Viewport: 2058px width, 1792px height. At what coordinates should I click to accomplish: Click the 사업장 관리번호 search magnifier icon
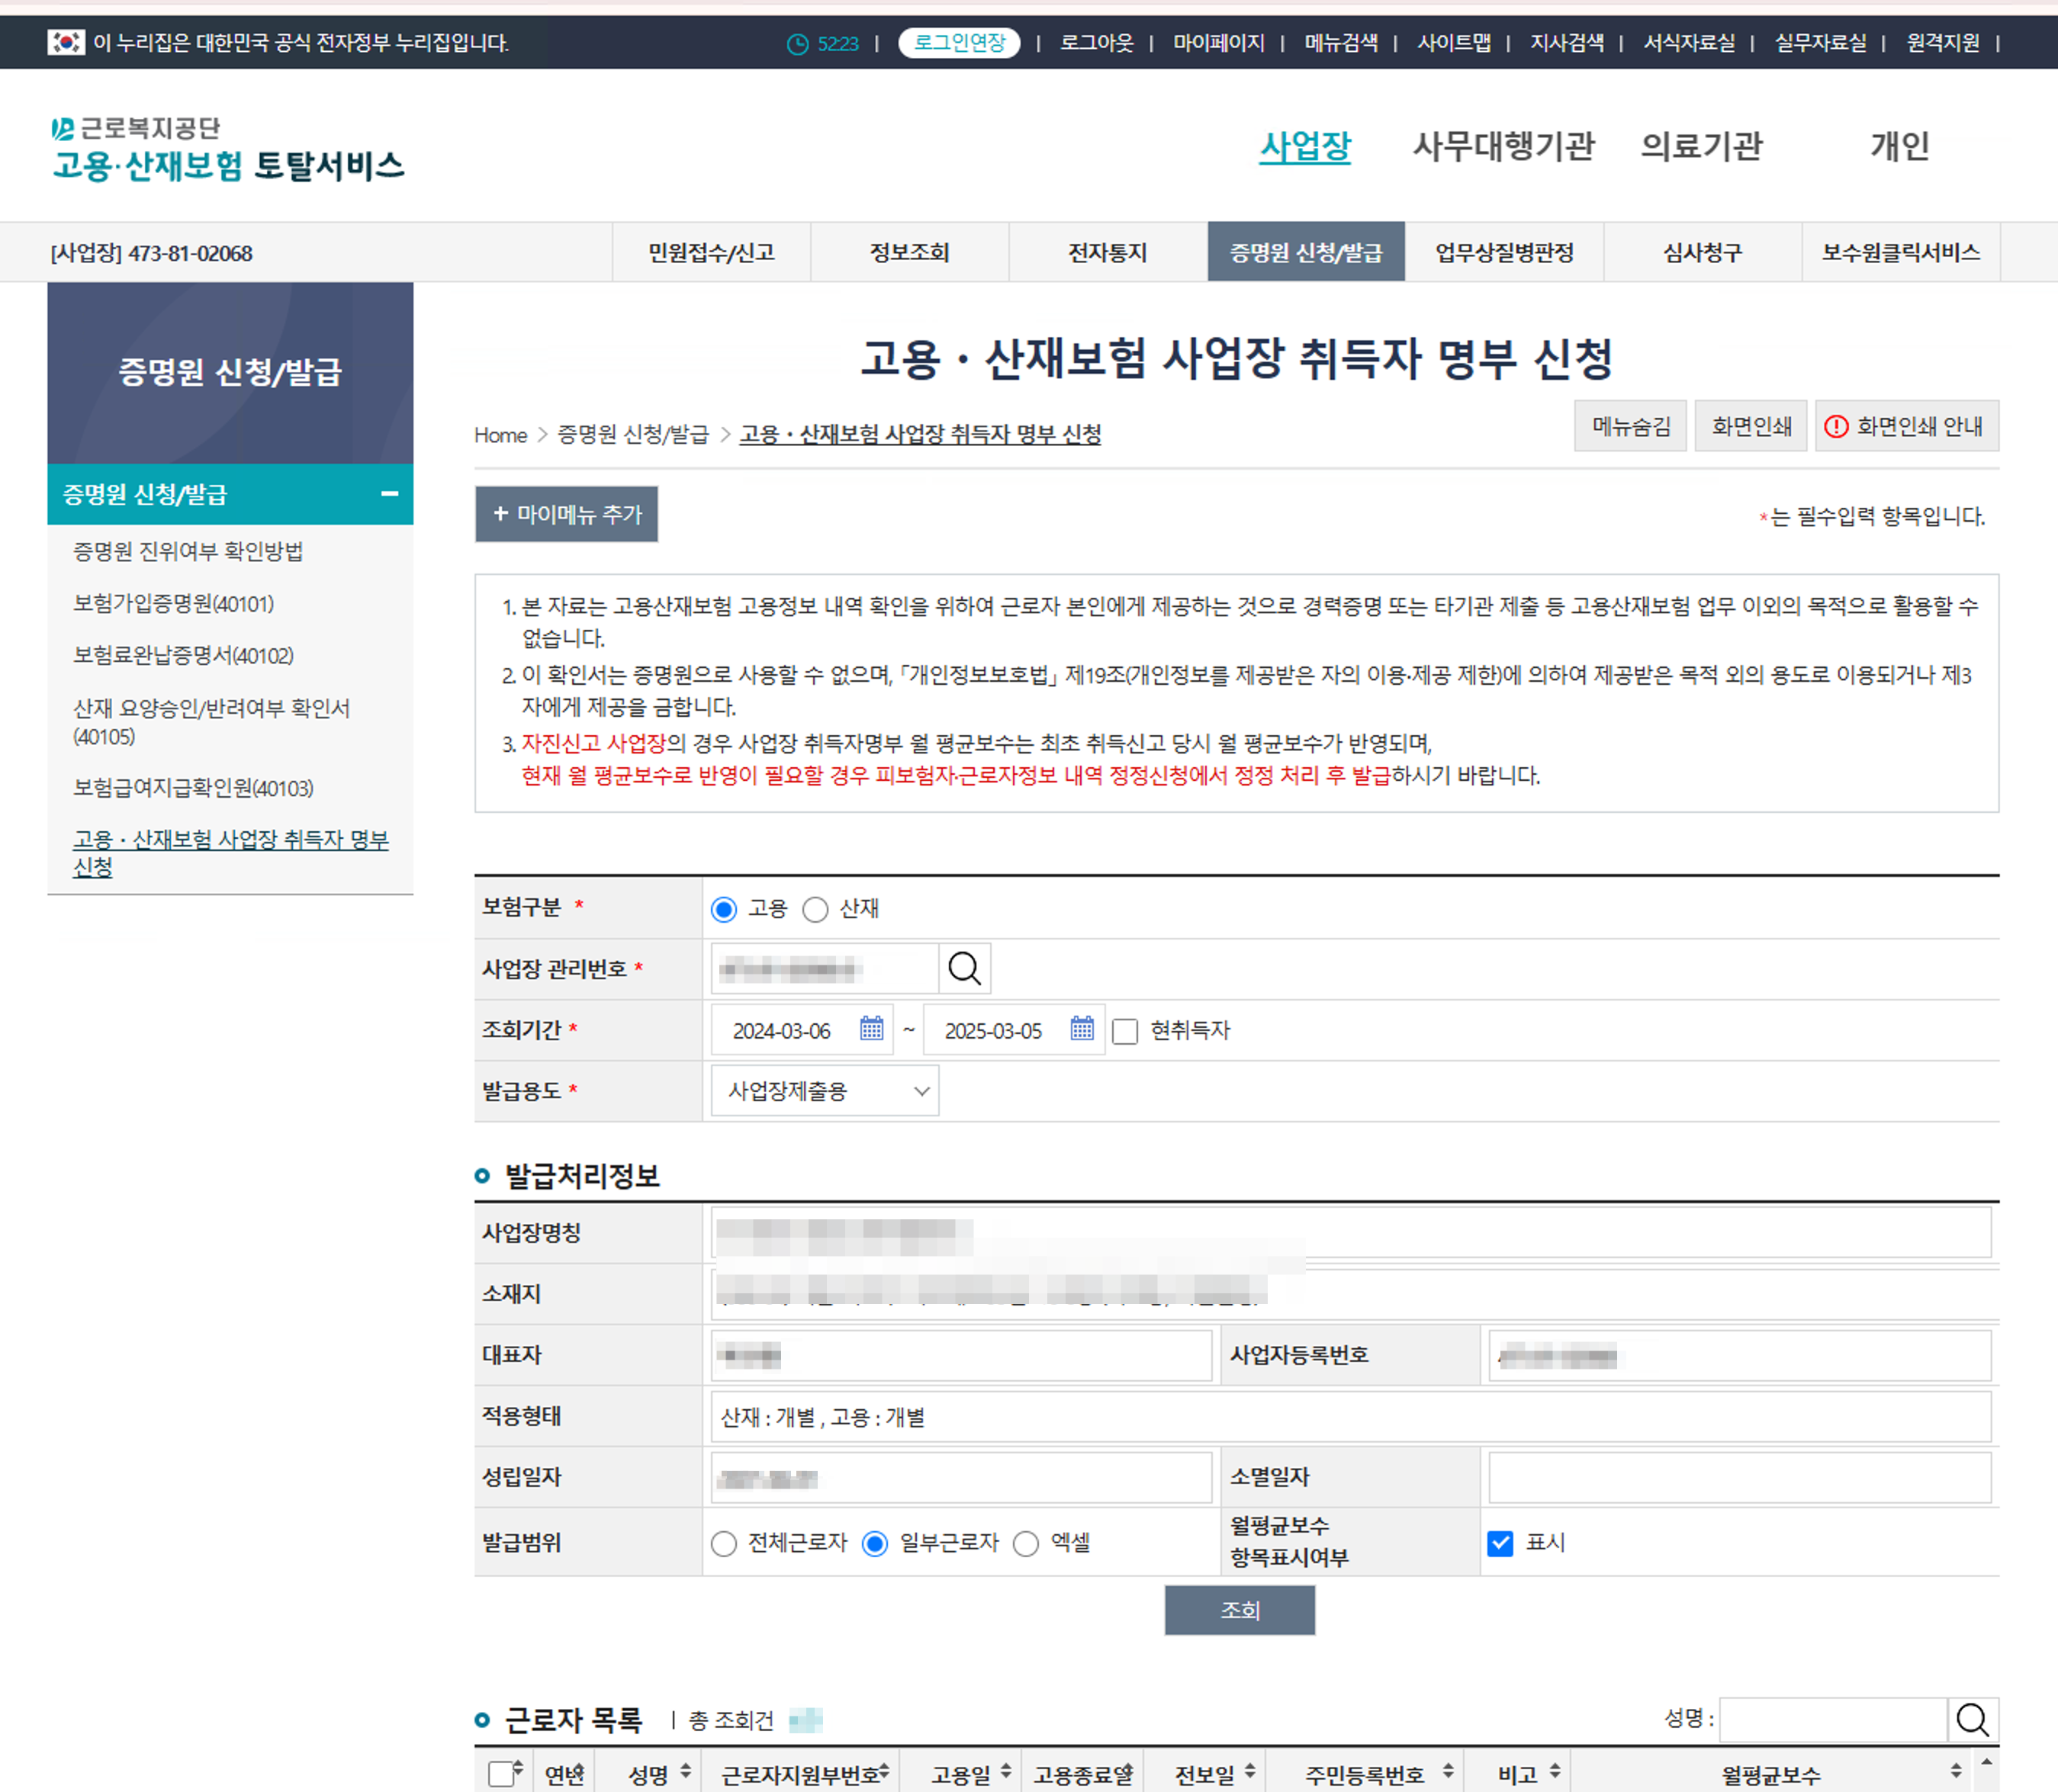coord(963,968)
